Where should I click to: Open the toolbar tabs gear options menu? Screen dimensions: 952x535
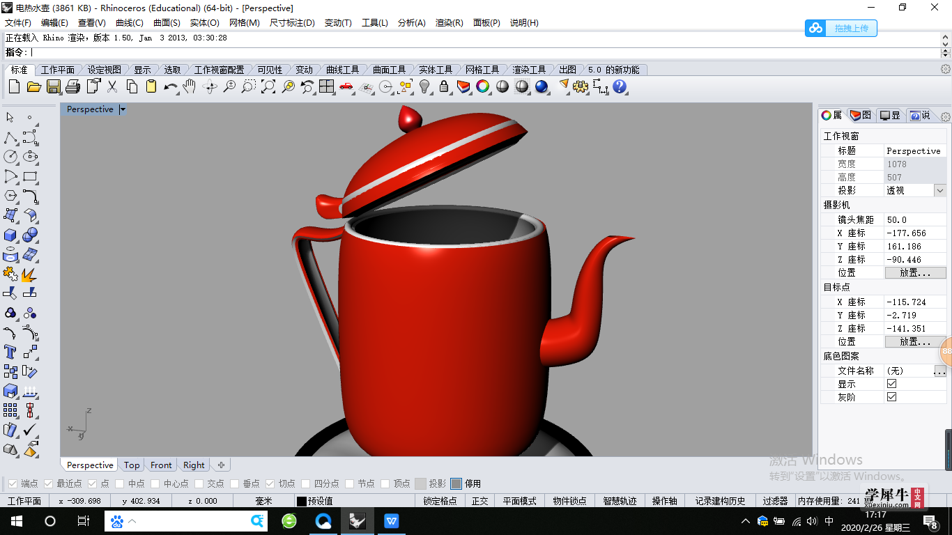pos(946,69)
